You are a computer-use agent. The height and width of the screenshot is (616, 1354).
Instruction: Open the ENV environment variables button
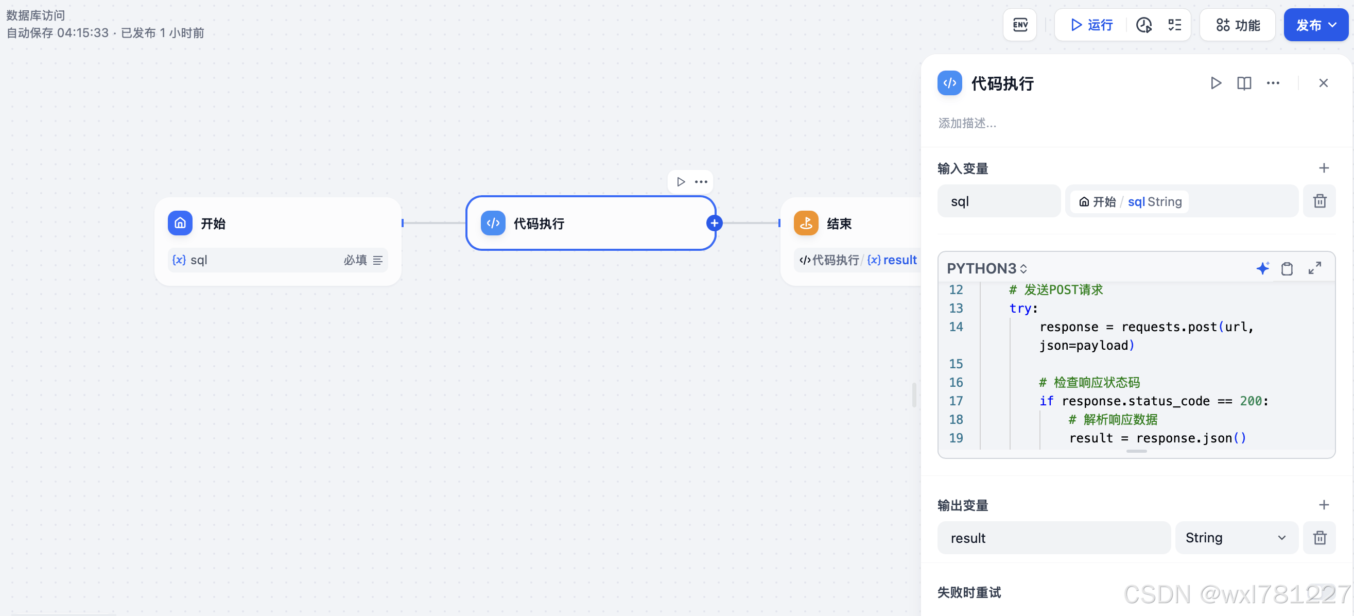[1020, 25]
